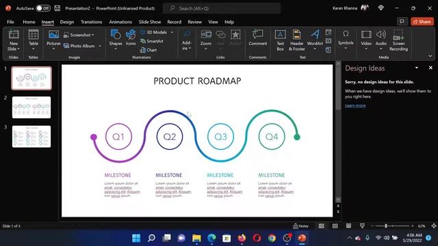The height and width of the screenshot is (246, 438).
Task: Click the zoom out minus button
Action: coord(372,226)
